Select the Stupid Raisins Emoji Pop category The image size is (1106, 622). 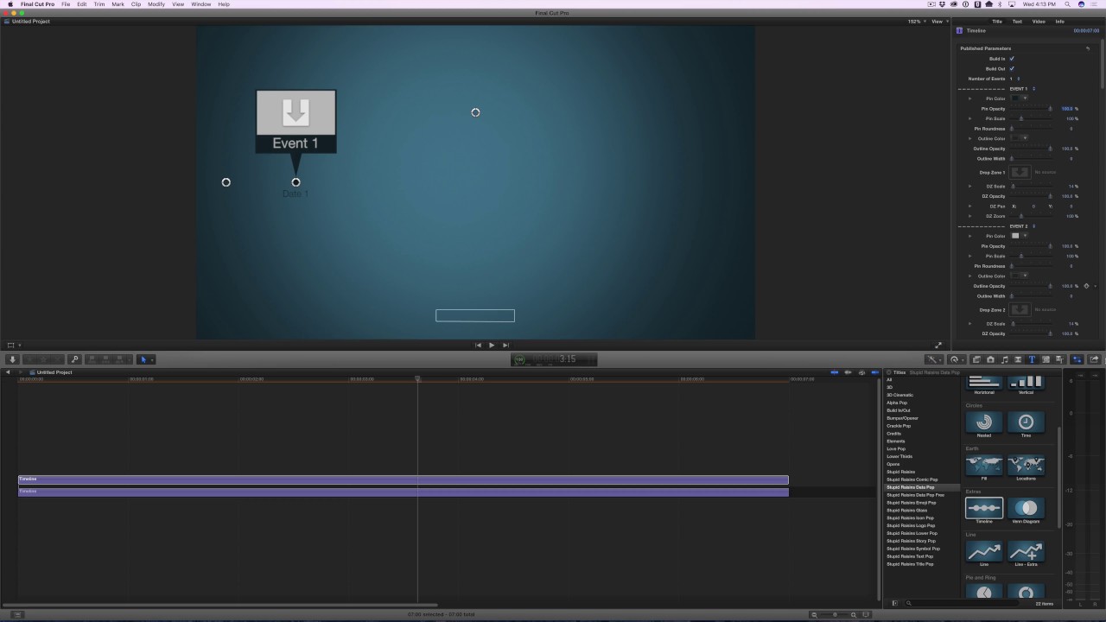pyautogui.click(x=911, y=503)
